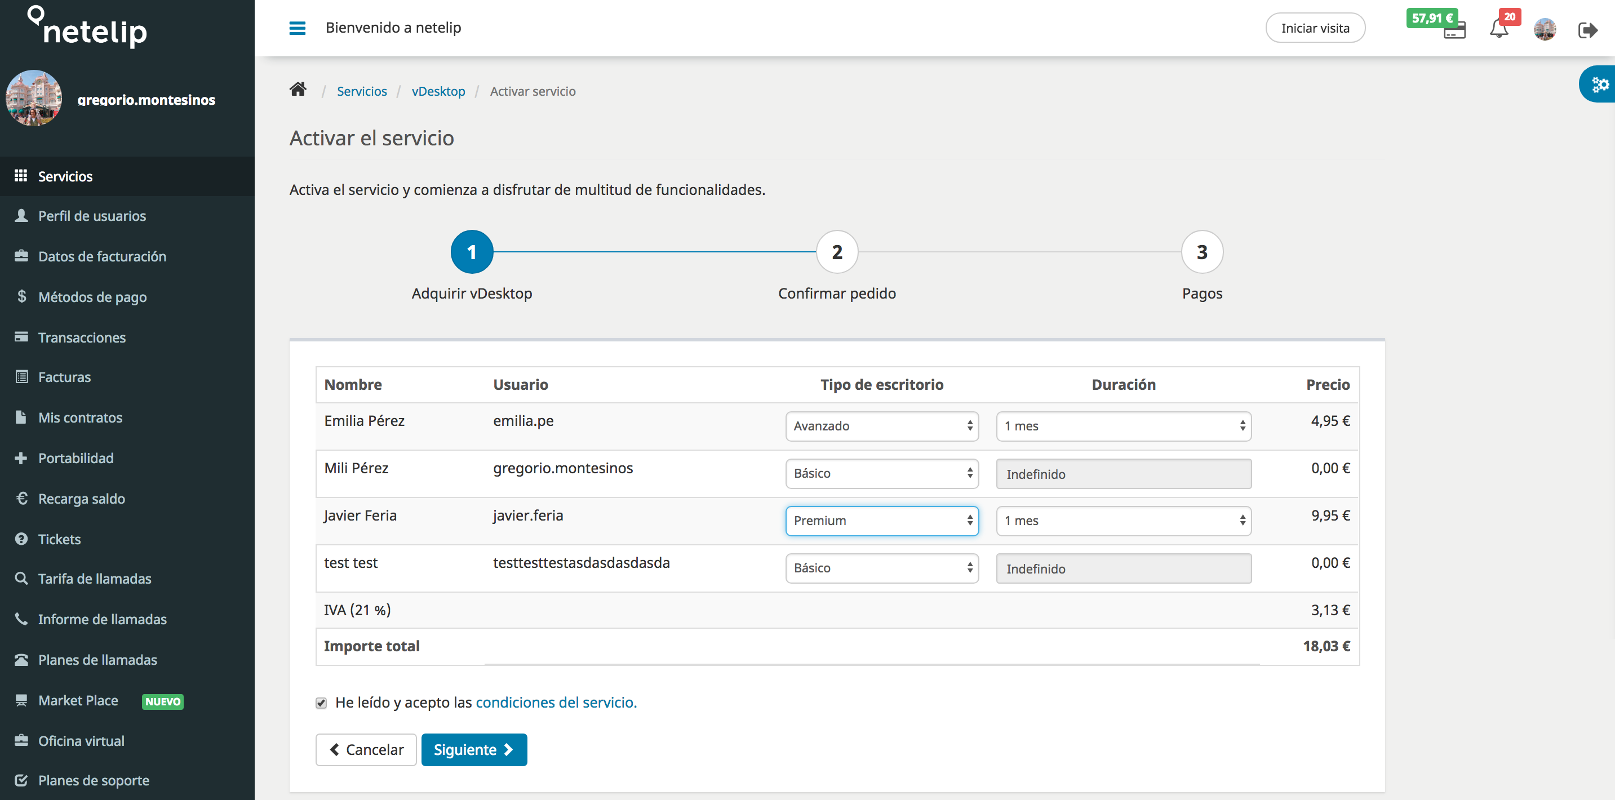Click the user avatar in top bar
Viewport: 1615px width, 800px height.
[x=1545, y=29]
